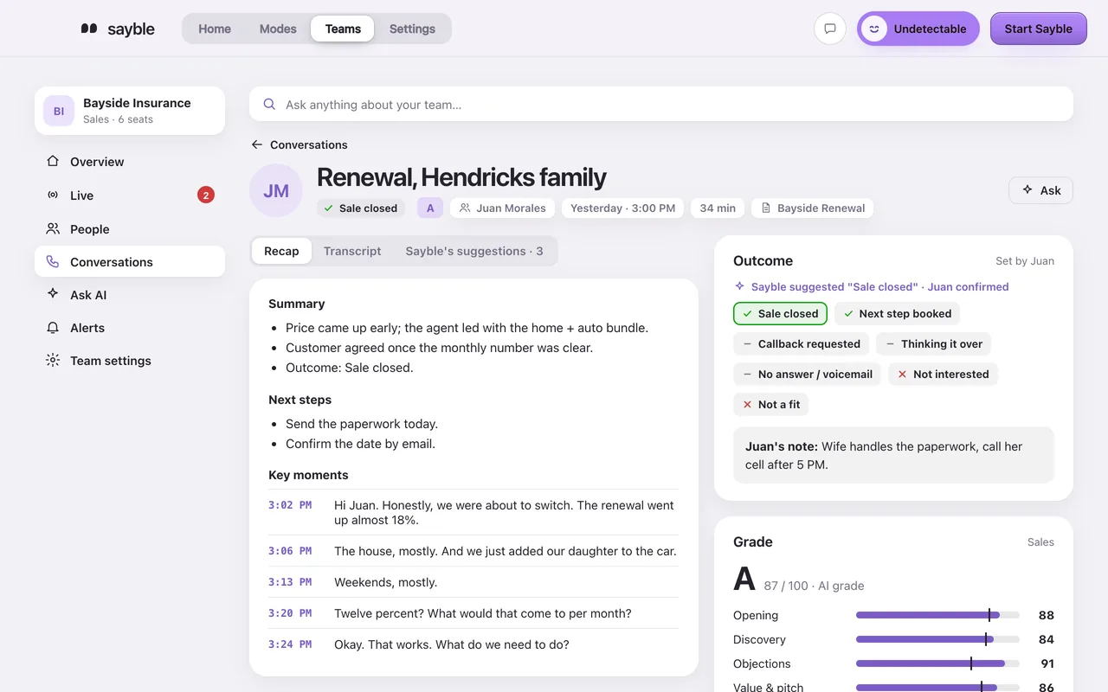Click the Undetectable button

[918, 29]
